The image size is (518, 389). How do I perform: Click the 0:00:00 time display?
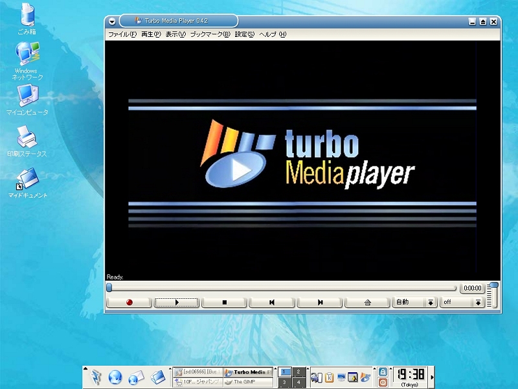pyautogui.click(x=473, y=288)
